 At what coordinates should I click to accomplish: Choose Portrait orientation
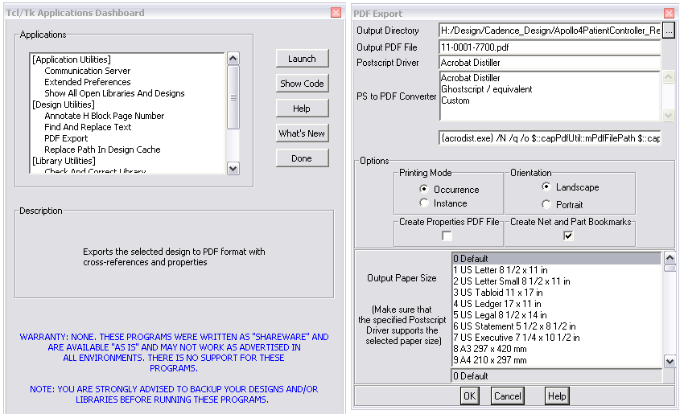[x=547, y=204]
